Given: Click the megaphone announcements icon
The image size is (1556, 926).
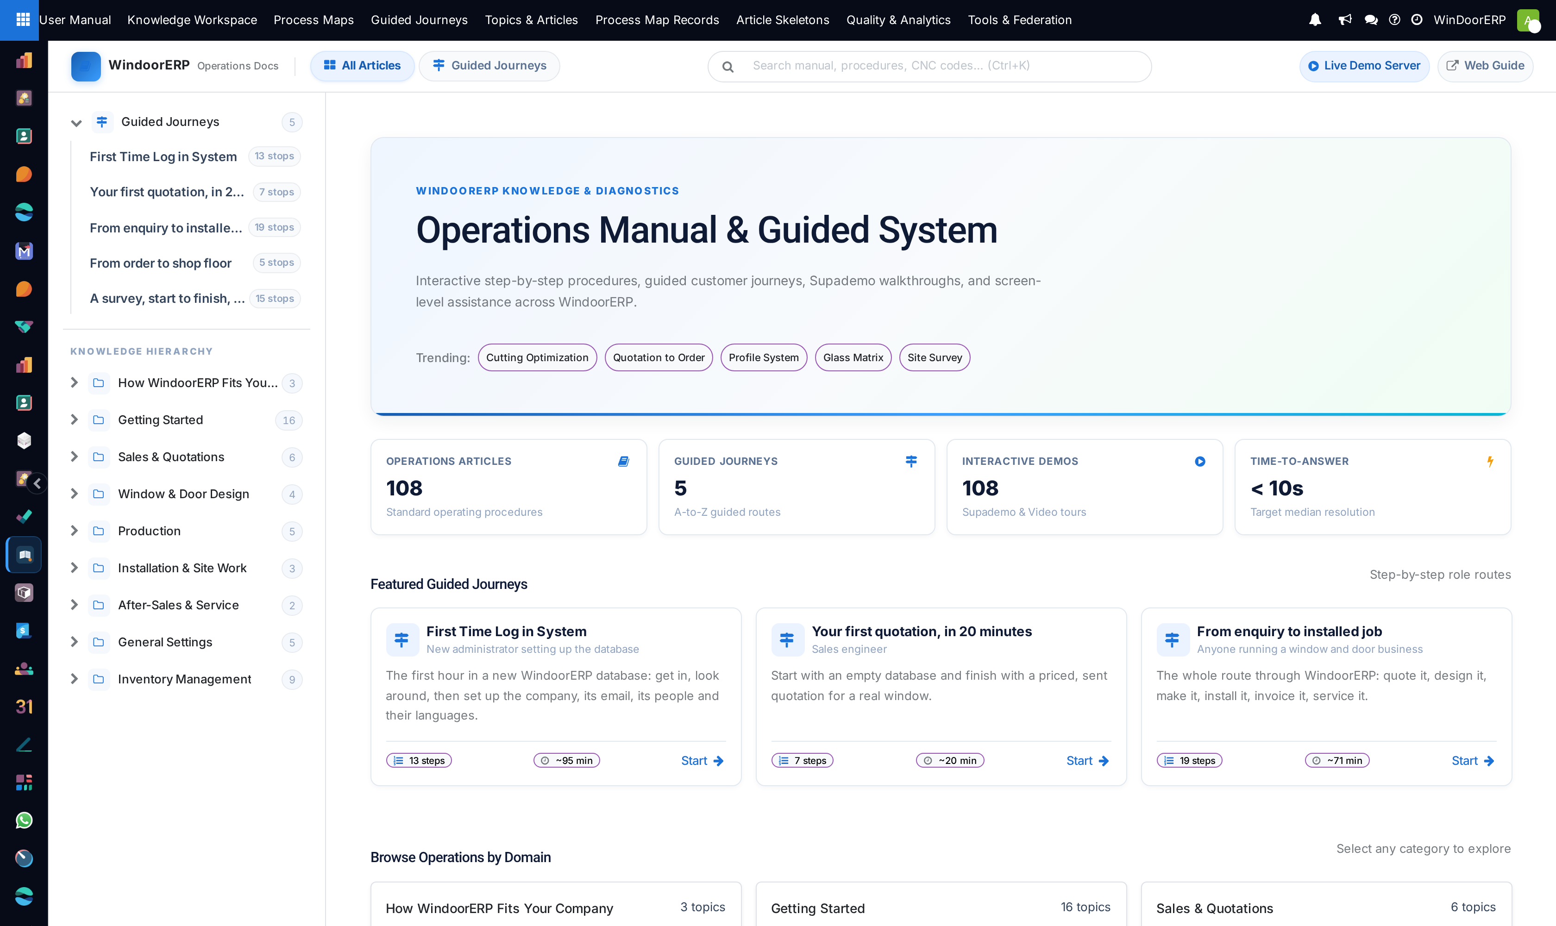Looking at the screenshot, I should [x=1345, y=20].
